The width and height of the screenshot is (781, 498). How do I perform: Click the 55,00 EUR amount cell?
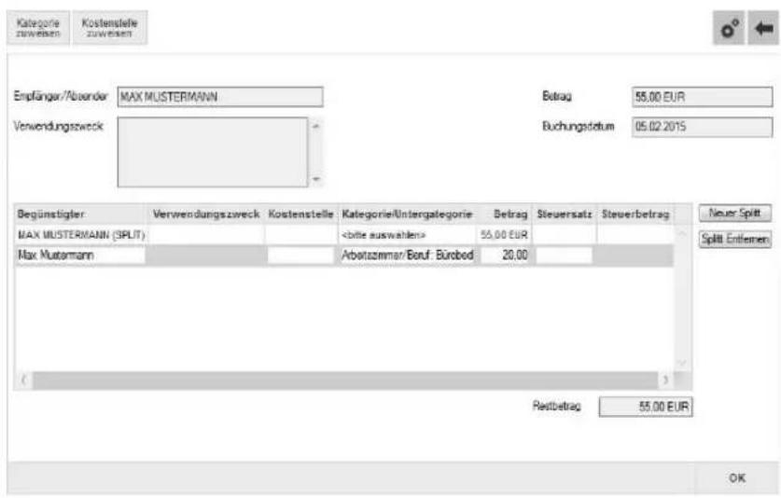click(504, 235)
